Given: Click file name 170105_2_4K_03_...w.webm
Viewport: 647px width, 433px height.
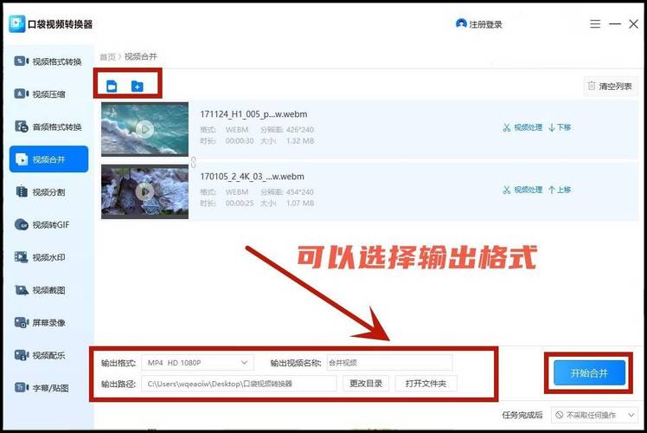Looking at the screenshot, I should pos(252,177).
